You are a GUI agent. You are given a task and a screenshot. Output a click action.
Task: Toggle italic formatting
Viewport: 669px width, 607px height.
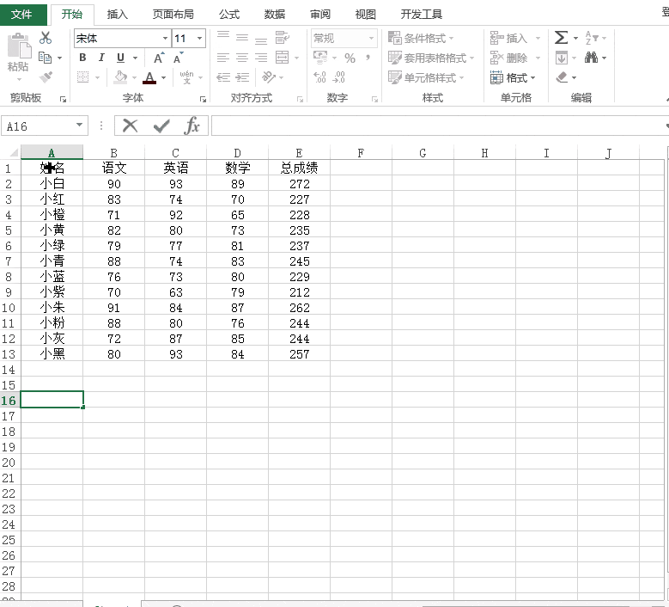click(101, 58)
